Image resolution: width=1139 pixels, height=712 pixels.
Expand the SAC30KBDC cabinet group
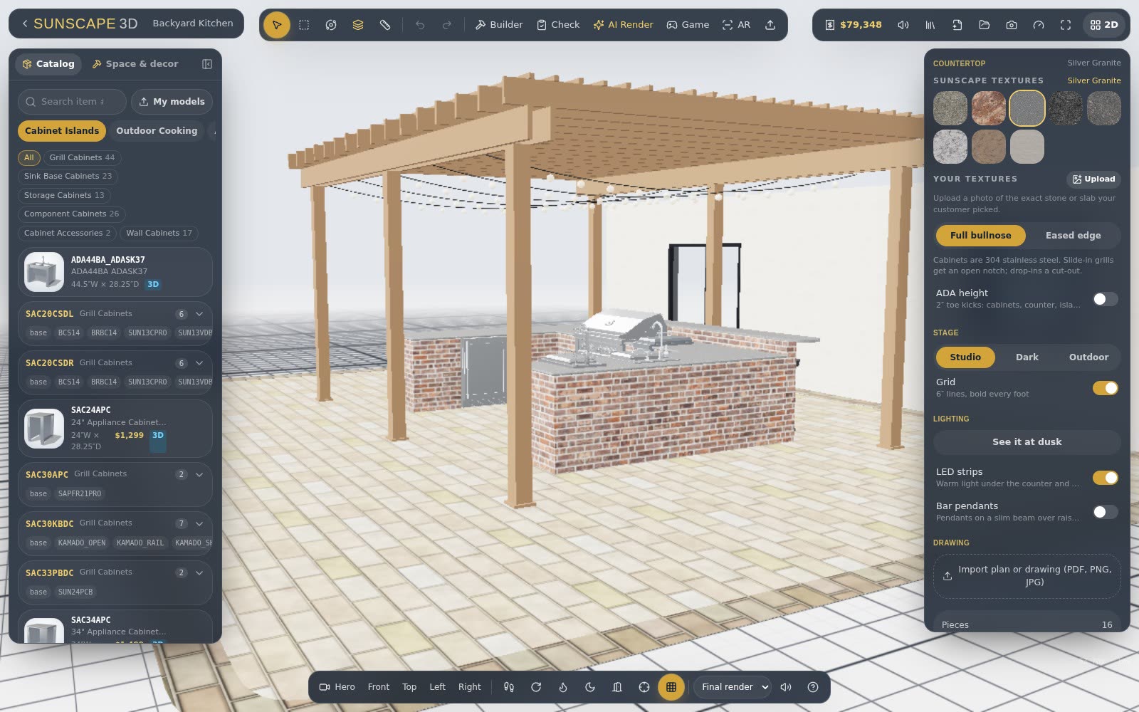click(x=199, y=523)
